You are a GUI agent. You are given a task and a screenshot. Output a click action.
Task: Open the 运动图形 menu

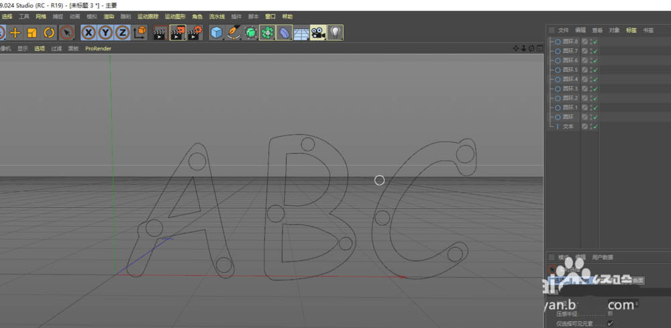[174, 16]
